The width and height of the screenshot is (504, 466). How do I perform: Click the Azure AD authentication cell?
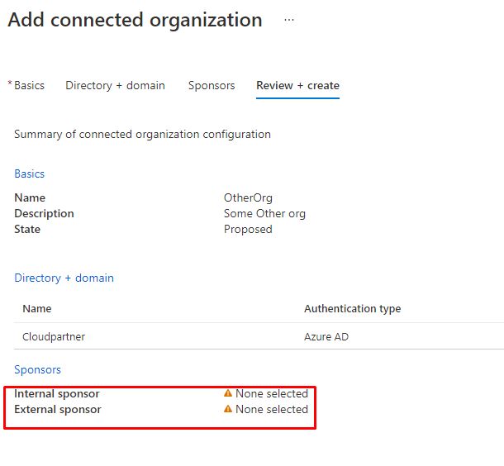coord(327,336)
